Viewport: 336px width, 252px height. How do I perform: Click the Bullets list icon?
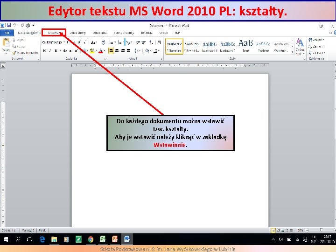tap(111, 42)
